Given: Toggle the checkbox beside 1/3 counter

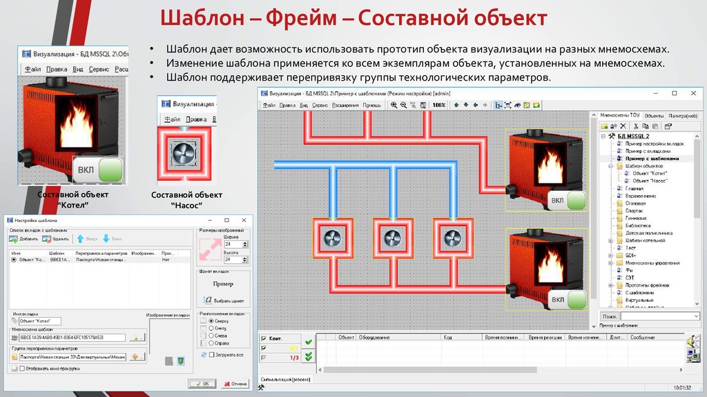Looking at the screenshot, I should click(264, 358).
